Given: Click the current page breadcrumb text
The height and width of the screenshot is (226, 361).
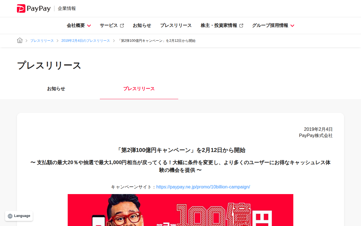Looking at the screenshot, I should [157, 41].
